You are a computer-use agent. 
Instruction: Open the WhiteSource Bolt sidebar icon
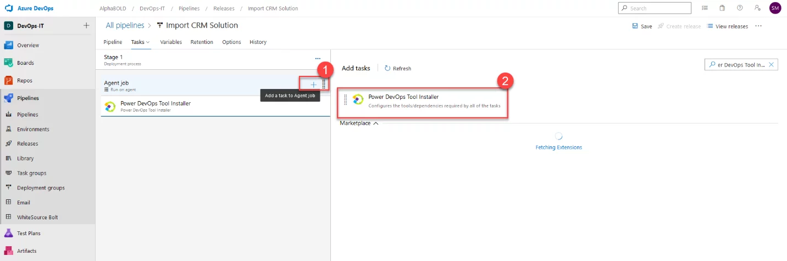click(x=8, y=217)
